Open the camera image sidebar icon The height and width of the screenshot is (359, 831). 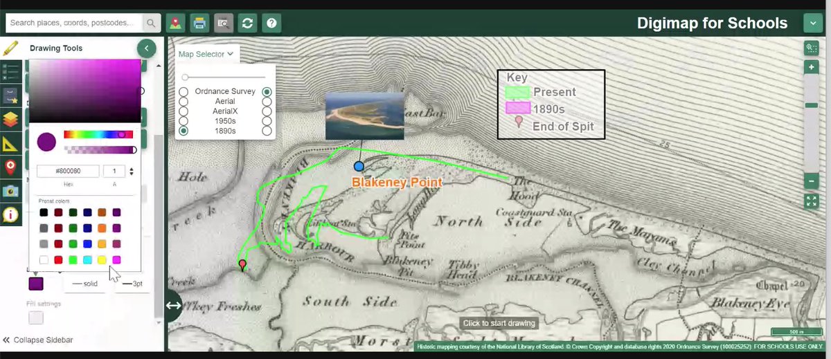click(x=10, y=191)
